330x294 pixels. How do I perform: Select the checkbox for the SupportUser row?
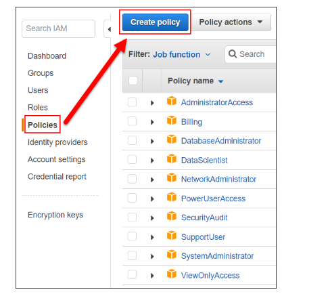(132, 236)
